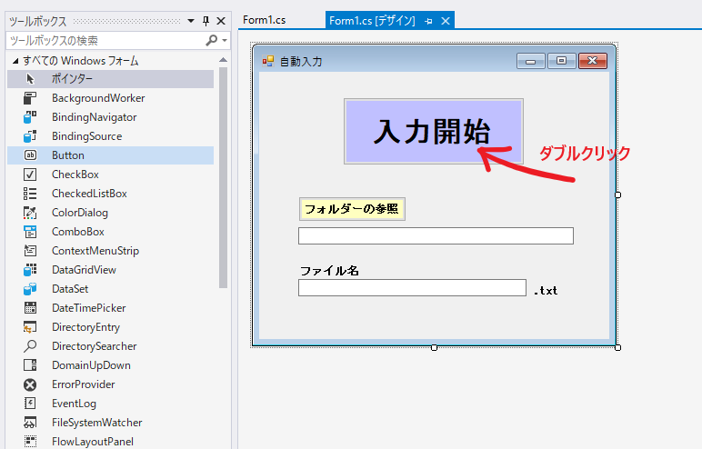Click the pin icon on Form1.cs [デザイン] tab
Screen dimensions: 702x449
(428, 21)
